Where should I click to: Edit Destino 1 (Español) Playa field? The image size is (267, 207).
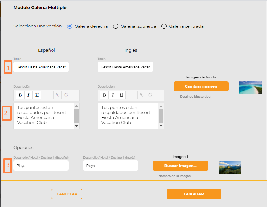coord(41,166)
